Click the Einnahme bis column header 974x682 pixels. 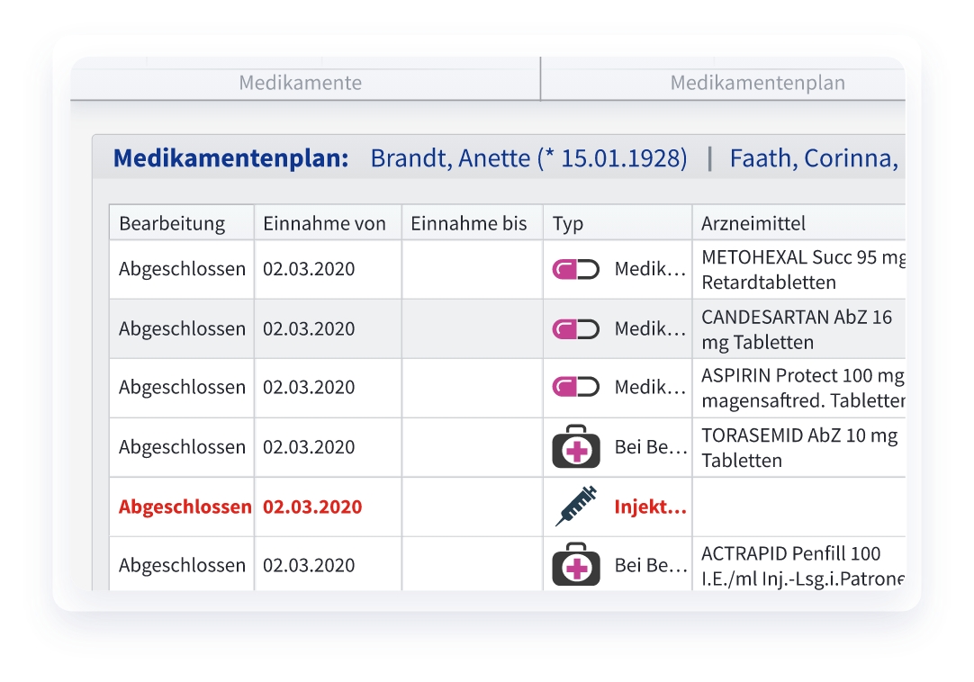point(469,223)
